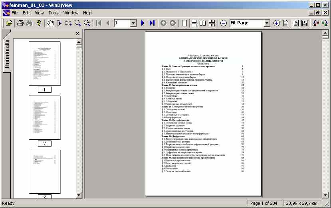This screenshot has width=331, height=208.
Task: Click thumbnail panel scroll up arrow
Action: (x=79, y=42)
